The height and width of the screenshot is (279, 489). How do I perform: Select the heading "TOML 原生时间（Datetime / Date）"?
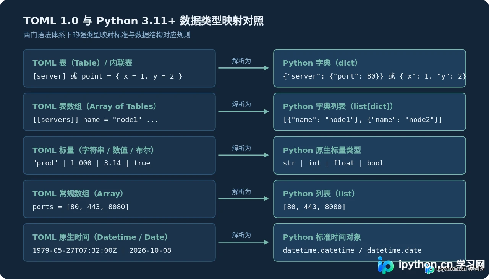click(100, 237)
